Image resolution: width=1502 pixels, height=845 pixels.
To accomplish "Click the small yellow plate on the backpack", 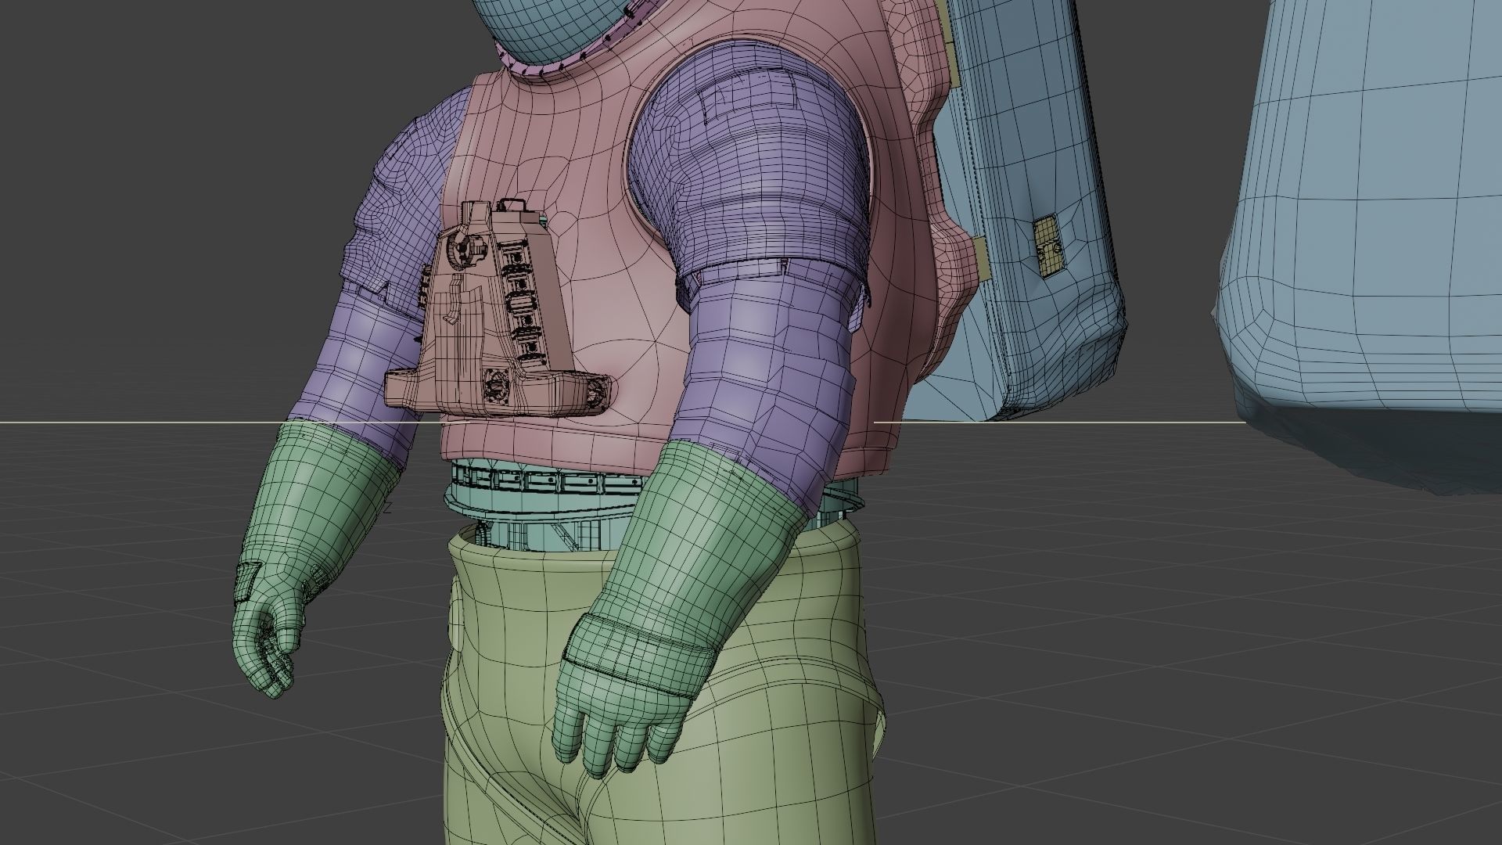I will 1047,245.
